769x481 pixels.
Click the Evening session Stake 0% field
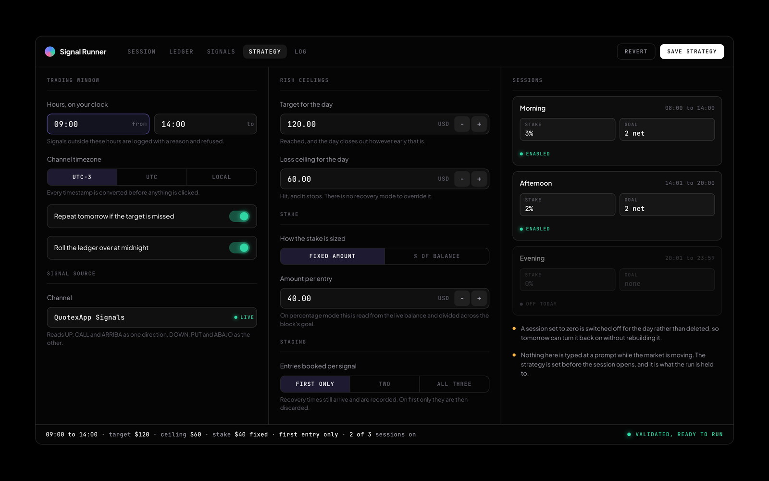point(567,279)
